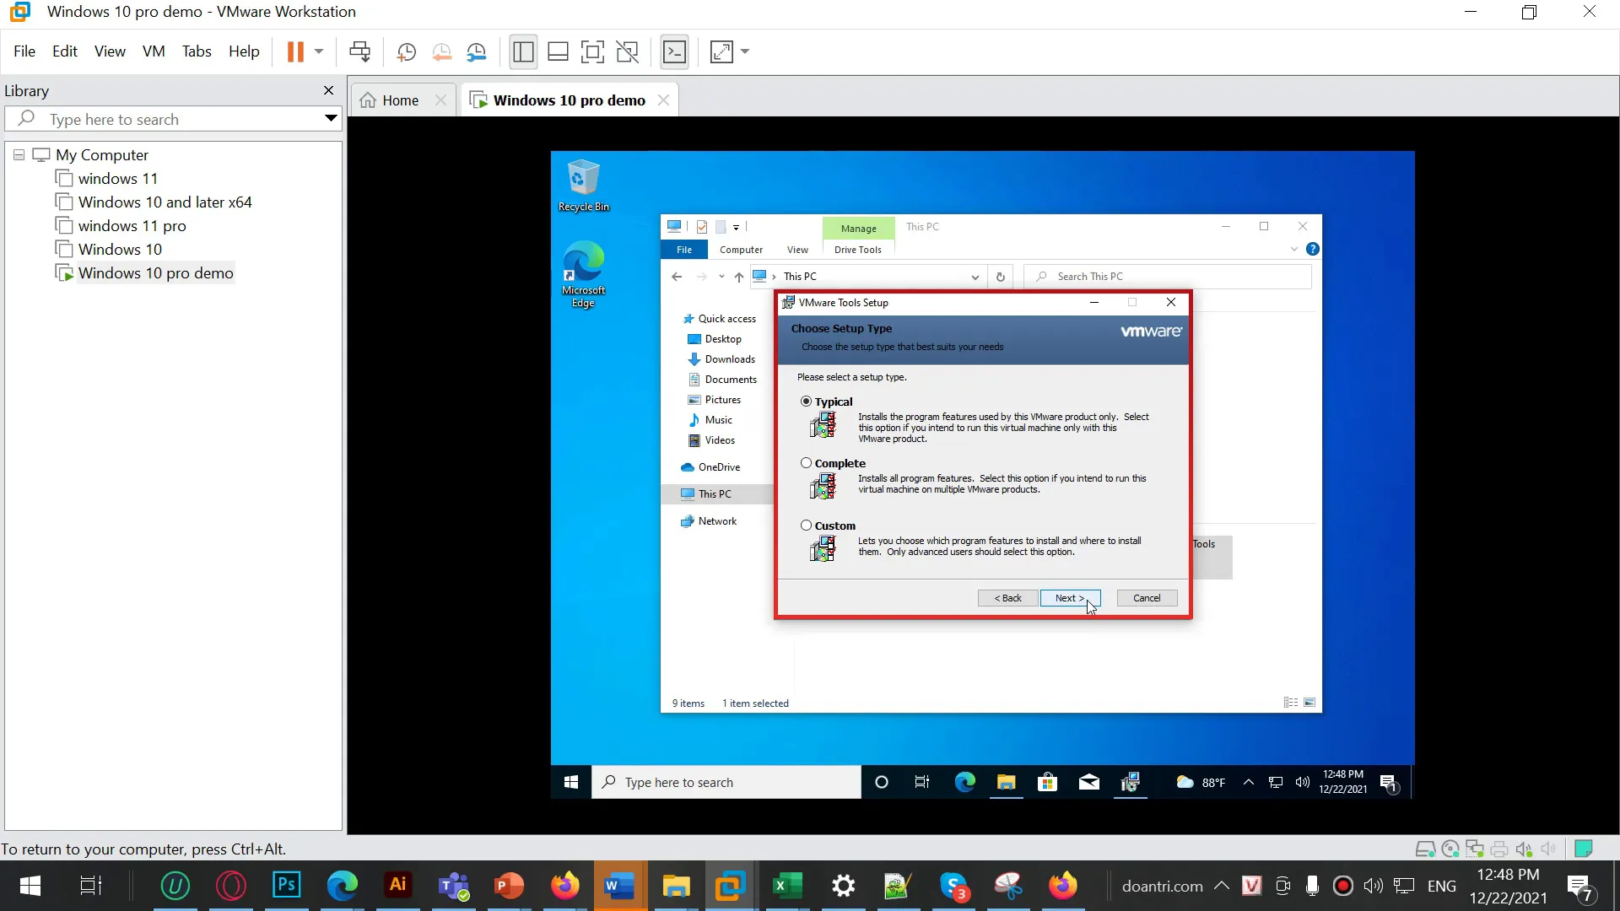Toggle the Library panel visibility
This screenshot has width=1620, height=911.
pos(523,51)
